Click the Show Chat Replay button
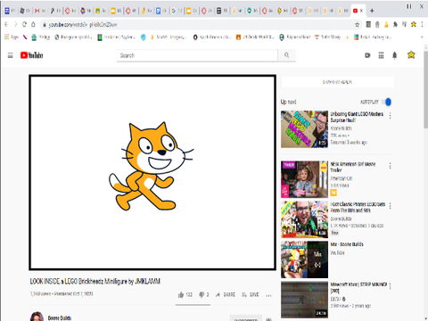This screenshot has height=321, width=428. coord(337,82)
